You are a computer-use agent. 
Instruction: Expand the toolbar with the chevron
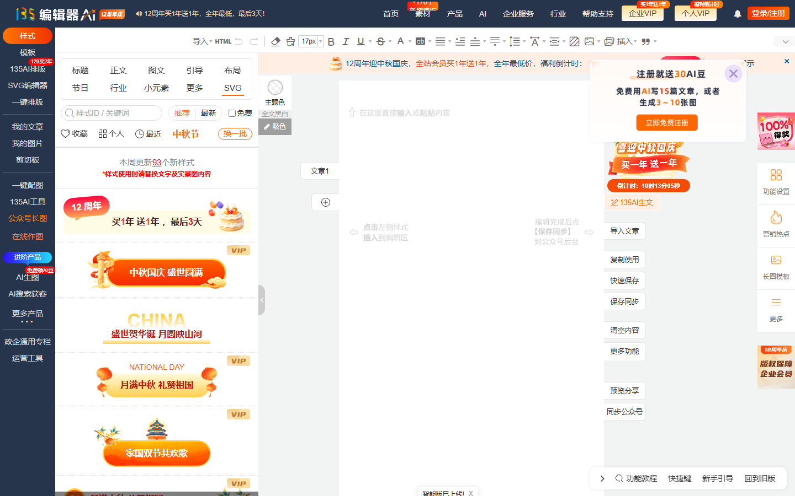785,42
